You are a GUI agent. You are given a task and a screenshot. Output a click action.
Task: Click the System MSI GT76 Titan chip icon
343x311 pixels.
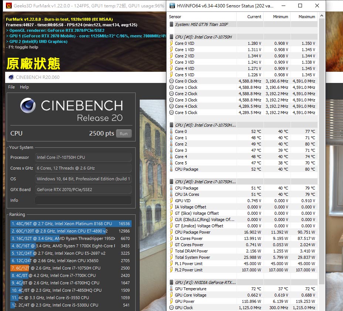[x=171, y=24]
